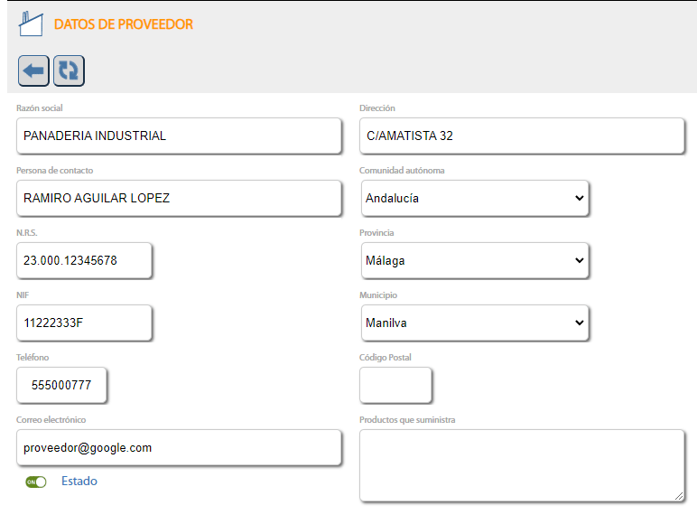
Task: Click the Dirección input field
Action: pos(522,136)
